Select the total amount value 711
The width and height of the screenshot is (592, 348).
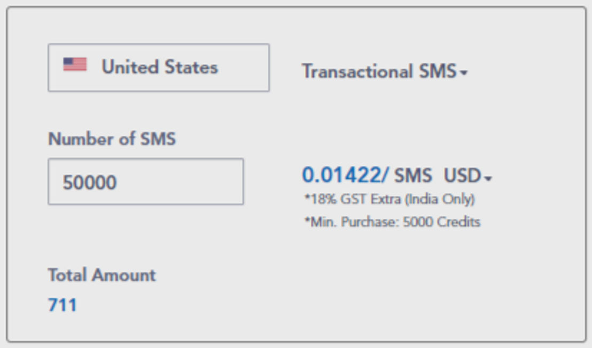pos(63,305)
